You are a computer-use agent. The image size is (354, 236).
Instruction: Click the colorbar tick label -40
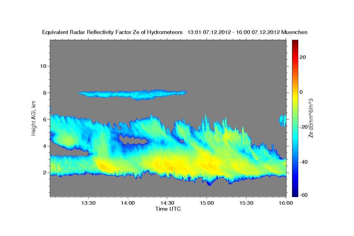click(304, 162)
